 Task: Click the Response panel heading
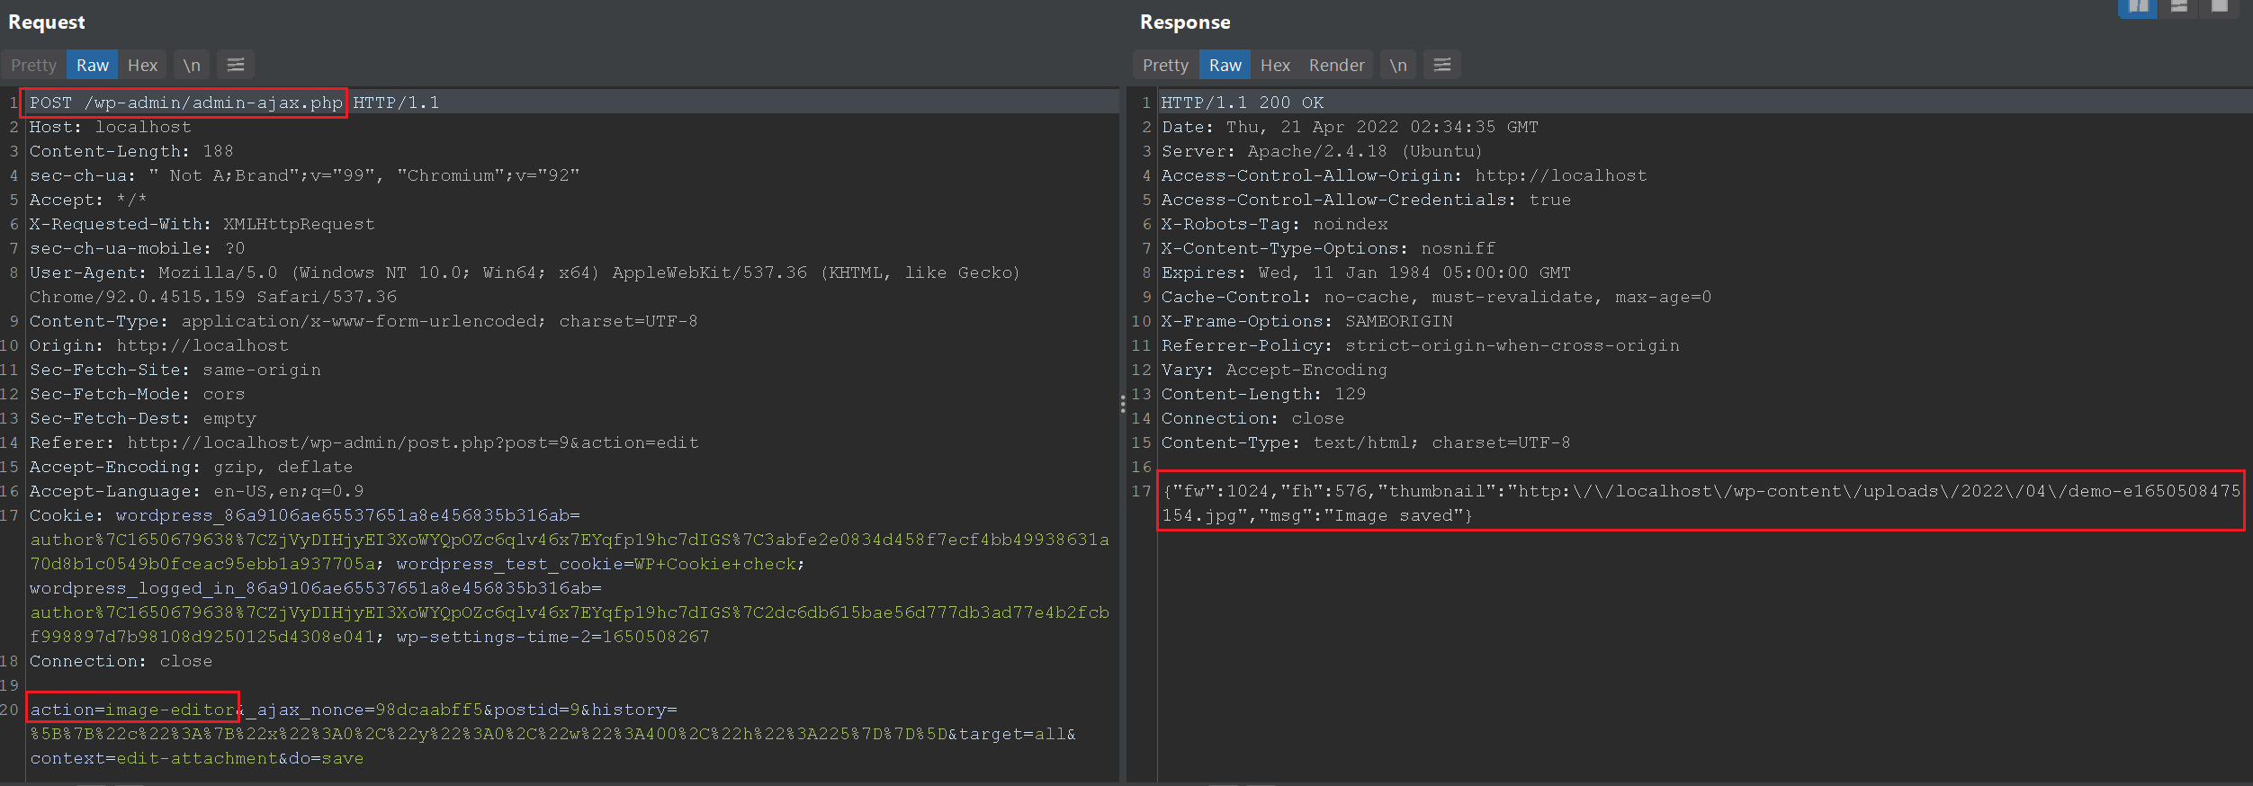pyautogui.click(x=1185, y=22)
